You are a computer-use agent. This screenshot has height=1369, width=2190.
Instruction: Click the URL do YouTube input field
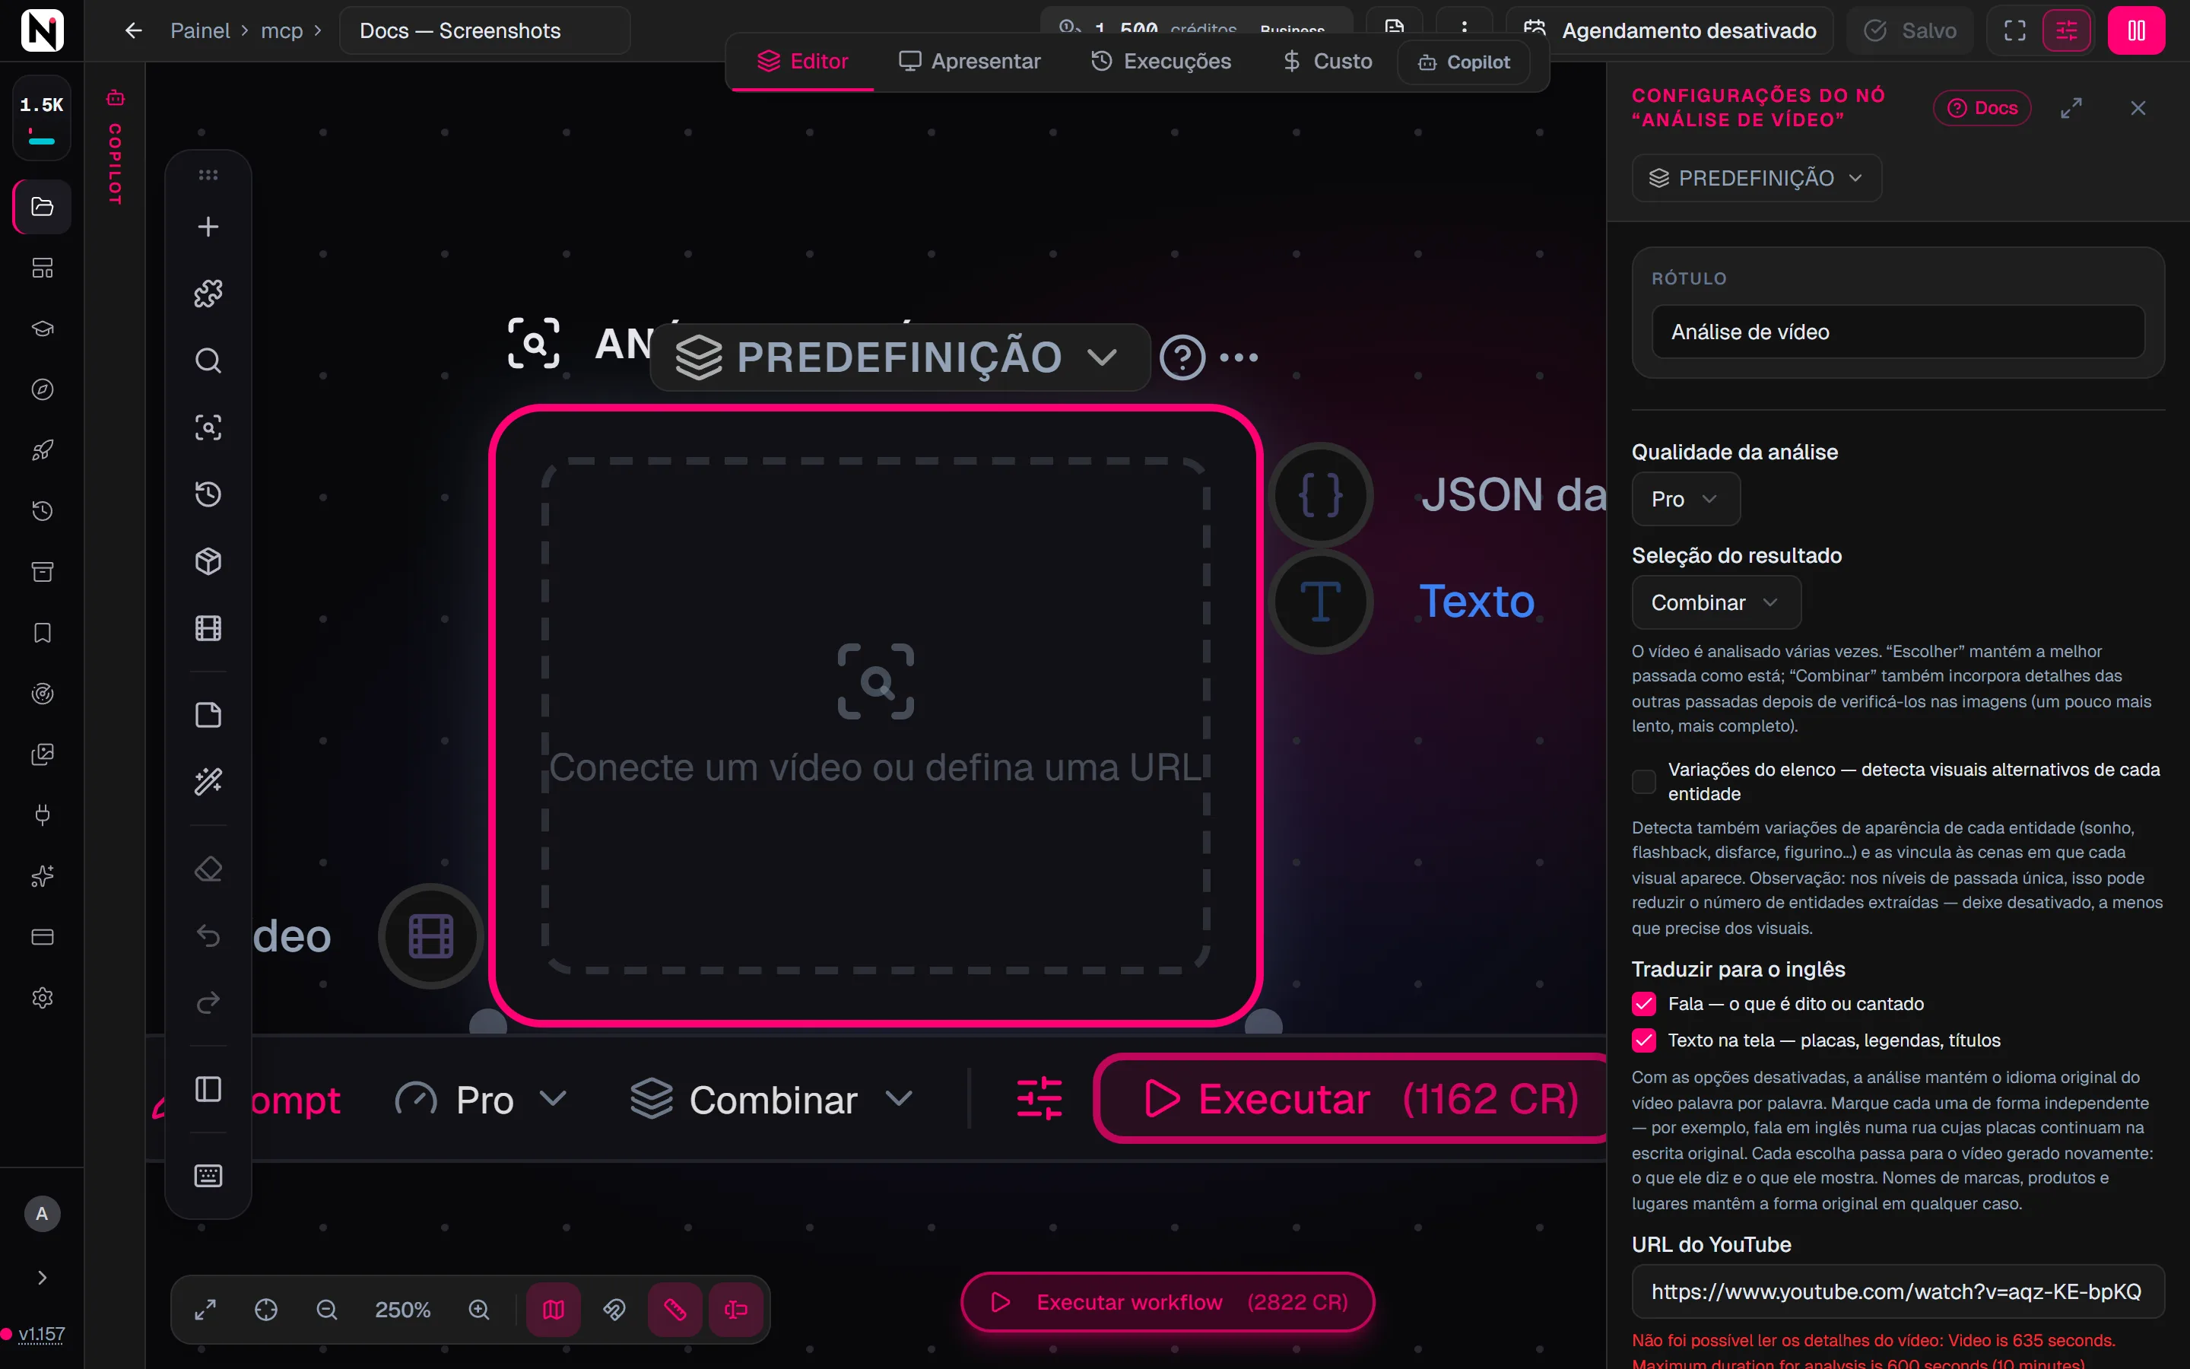(x=1898, y=1291)
